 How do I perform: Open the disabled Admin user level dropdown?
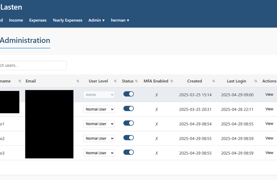[99, 95]
